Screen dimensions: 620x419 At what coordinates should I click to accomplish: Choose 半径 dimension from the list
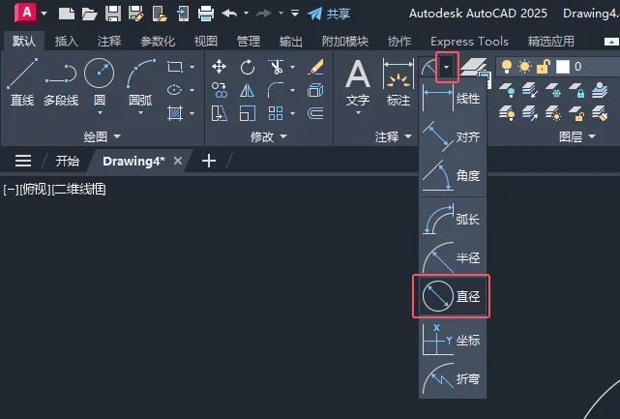click(453, 257)
